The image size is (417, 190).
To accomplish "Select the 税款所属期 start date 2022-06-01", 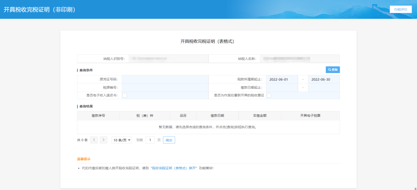I will pos(282,79).
